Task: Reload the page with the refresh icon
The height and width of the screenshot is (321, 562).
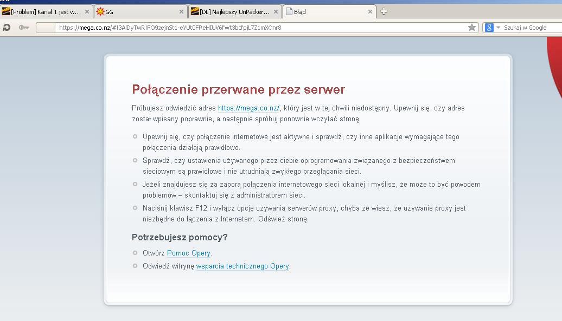Action: coord(7,28)
